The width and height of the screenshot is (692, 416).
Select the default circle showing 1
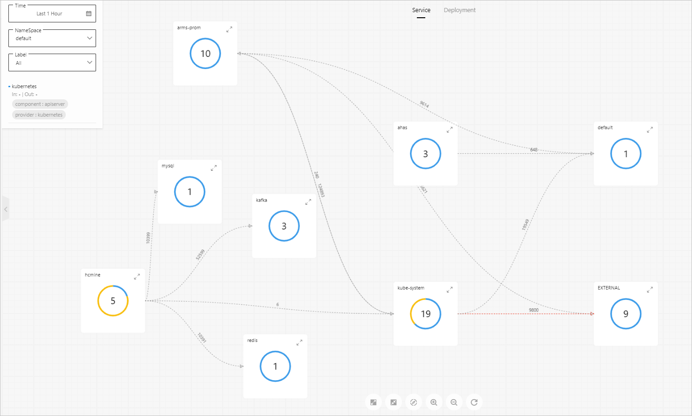(x=626, y=154)
